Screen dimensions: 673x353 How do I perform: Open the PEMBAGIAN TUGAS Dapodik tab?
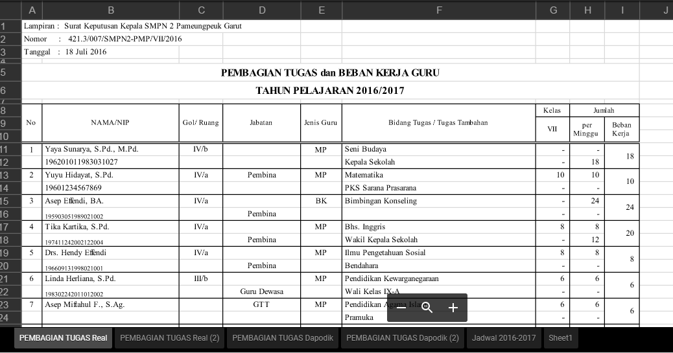pos(283,338)
